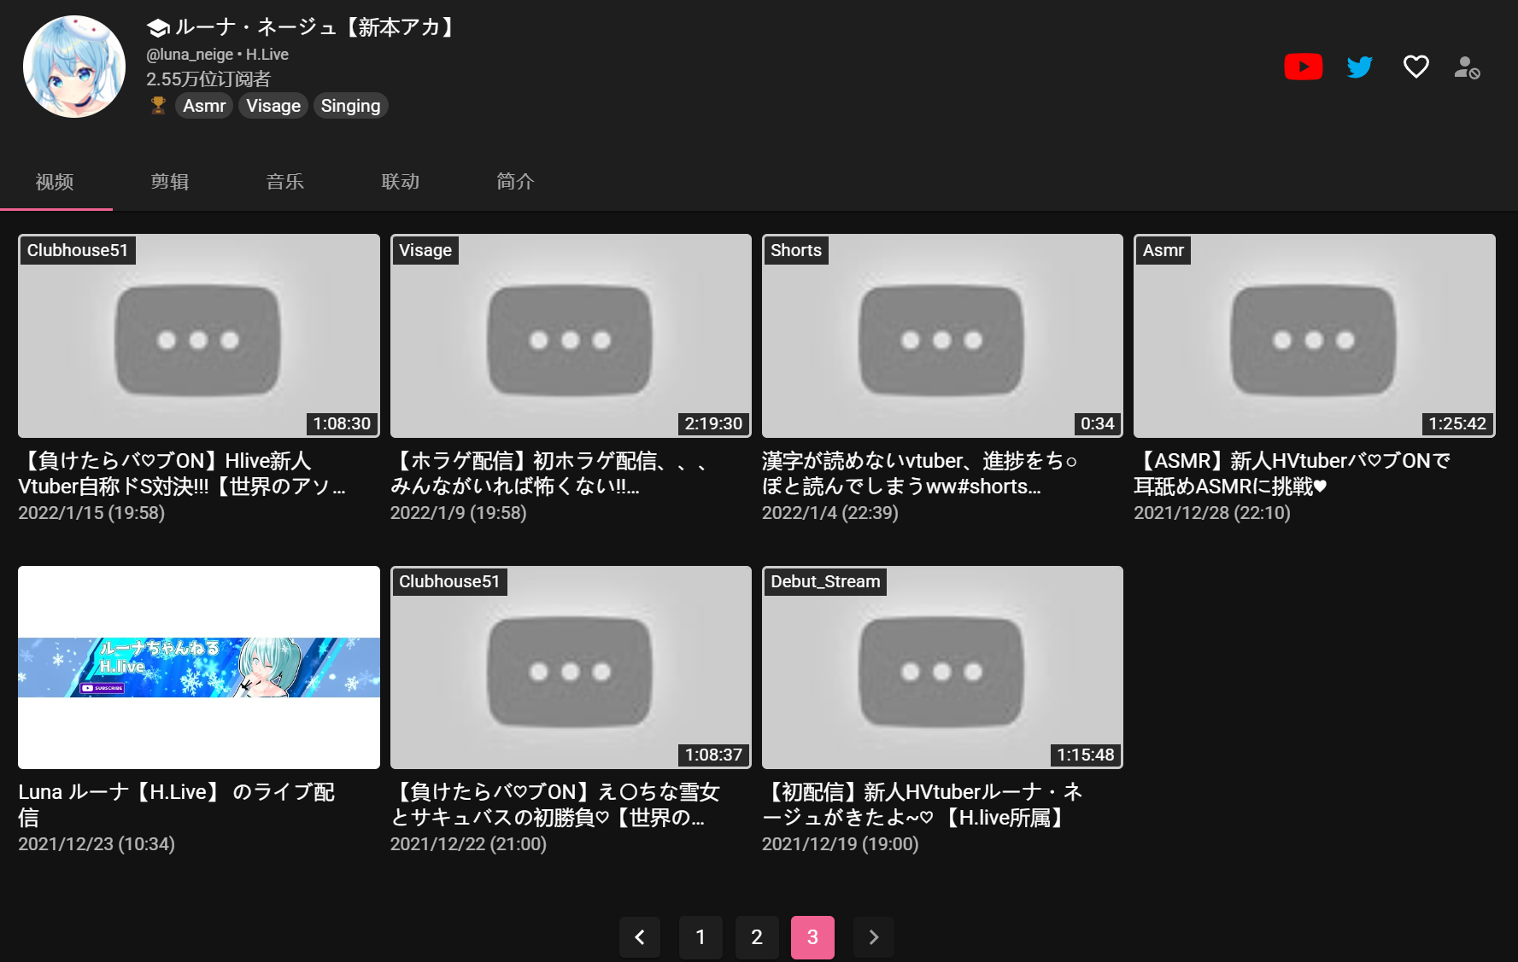
Task: Open the 简介 tab
Action: tap(515, 182)
